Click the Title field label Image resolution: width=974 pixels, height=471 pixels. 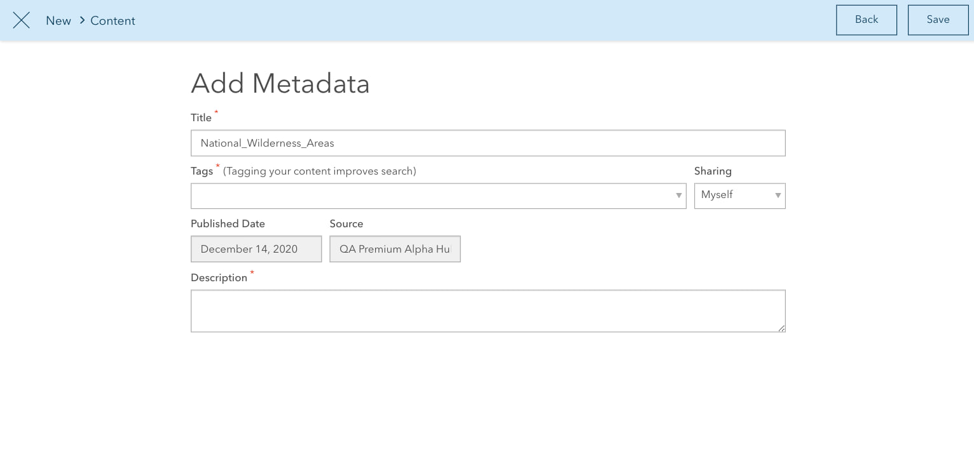pyautogui.click(x=201, y=117)
